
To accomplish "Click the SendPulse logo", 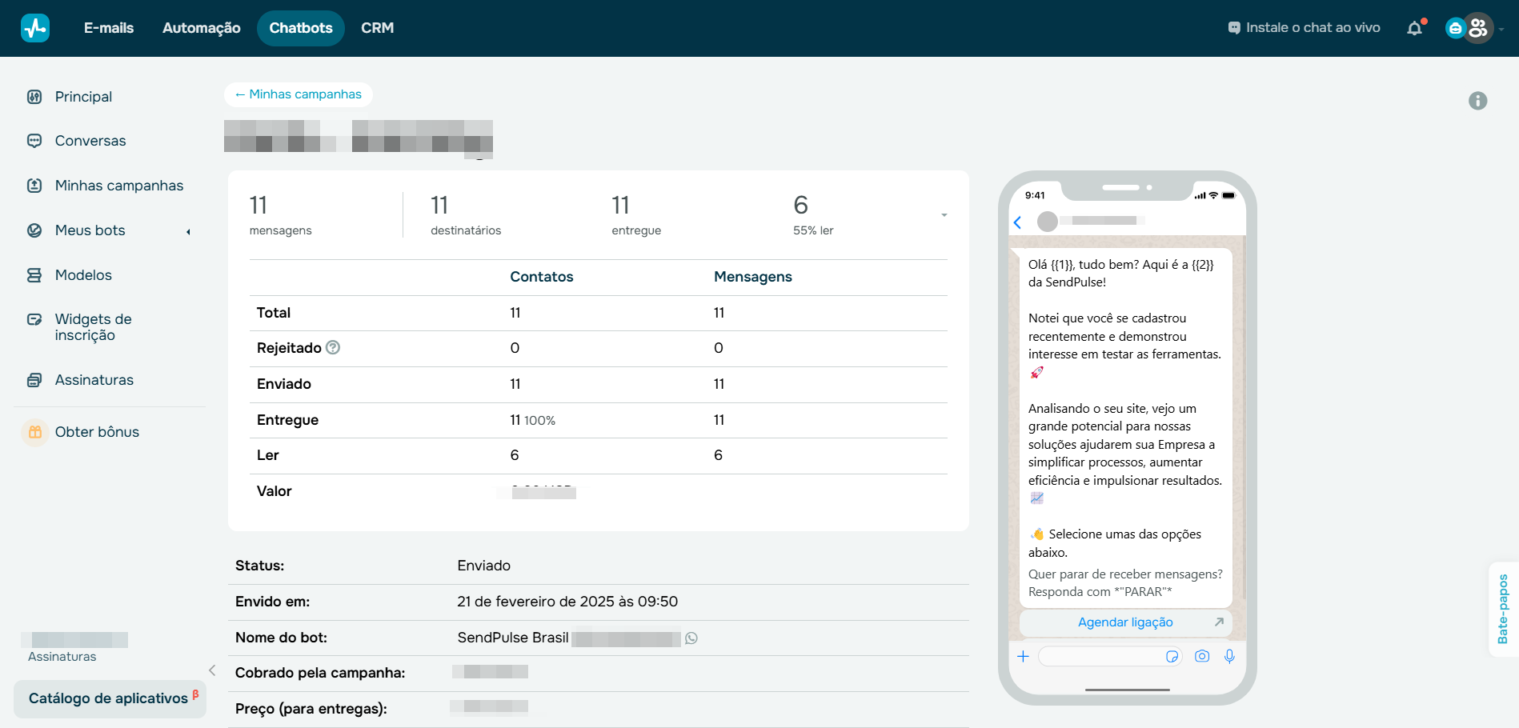I will [x=34, y=27].
